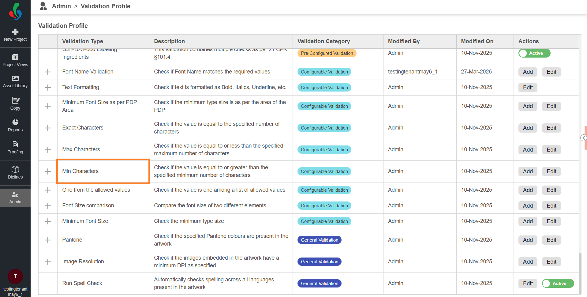Click the Admin breadcrumb link

point(61,6)
